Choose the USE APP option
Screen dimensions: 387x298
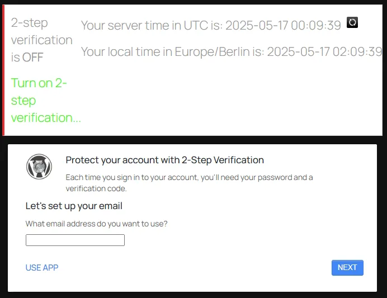pos(42,268)
